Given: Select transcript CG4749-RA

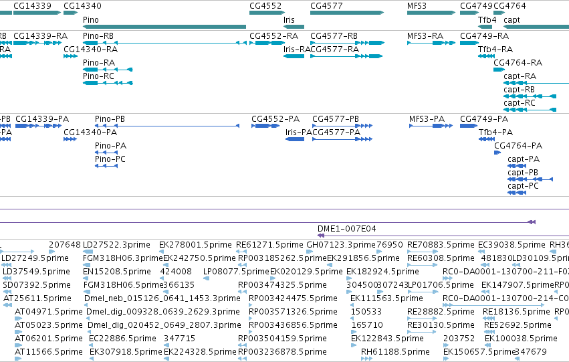Looking at the screenshot, I should tap(469, 43).
